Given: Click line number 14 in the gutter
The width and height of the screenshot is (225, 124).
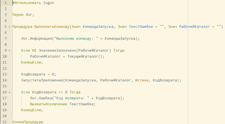Looking at the screenshot, I should pos(5,80).
